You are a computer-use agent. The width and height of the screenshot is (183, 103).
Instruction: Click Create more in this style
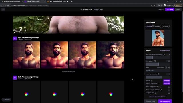(69, 72)
